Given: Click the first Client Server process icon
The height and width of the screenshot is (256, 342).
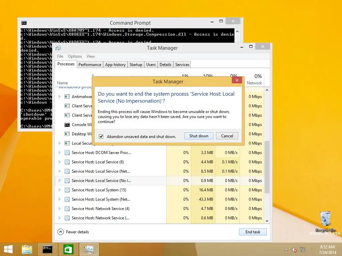Looking at the screenshot, I should 67,106.
